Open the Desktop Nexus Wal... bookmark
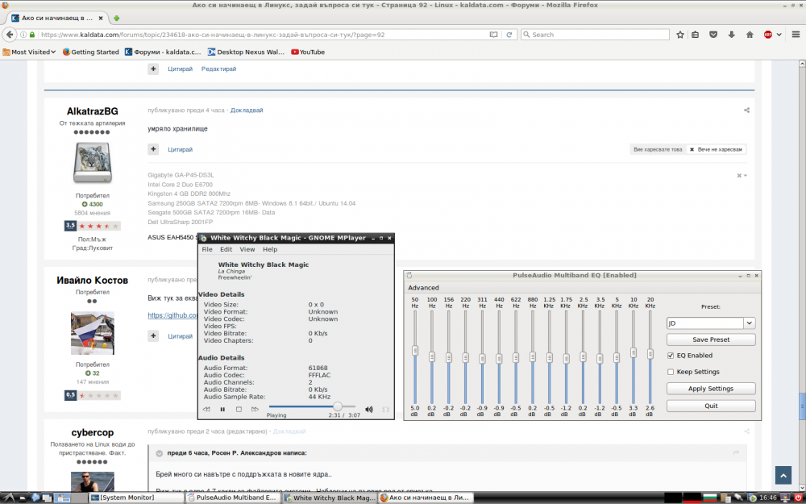The height and width of the screenshot is (504, 806). coord(246,52)
